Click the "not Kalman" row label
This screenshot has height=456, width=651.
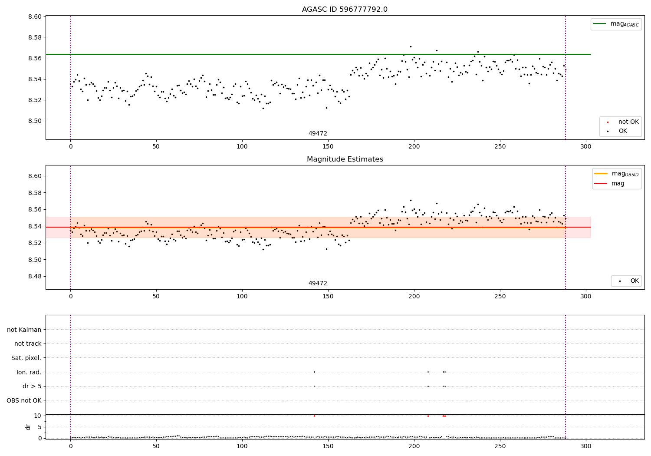[24, 330]
